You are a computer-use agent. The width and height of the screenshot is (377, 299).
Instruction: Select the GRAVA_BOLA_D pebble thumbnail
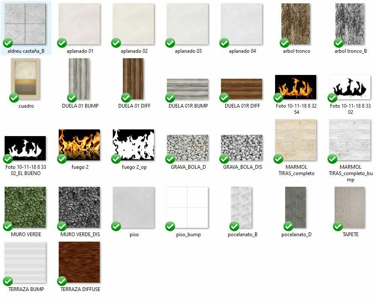pyautogui.click(x=187, y=147)
